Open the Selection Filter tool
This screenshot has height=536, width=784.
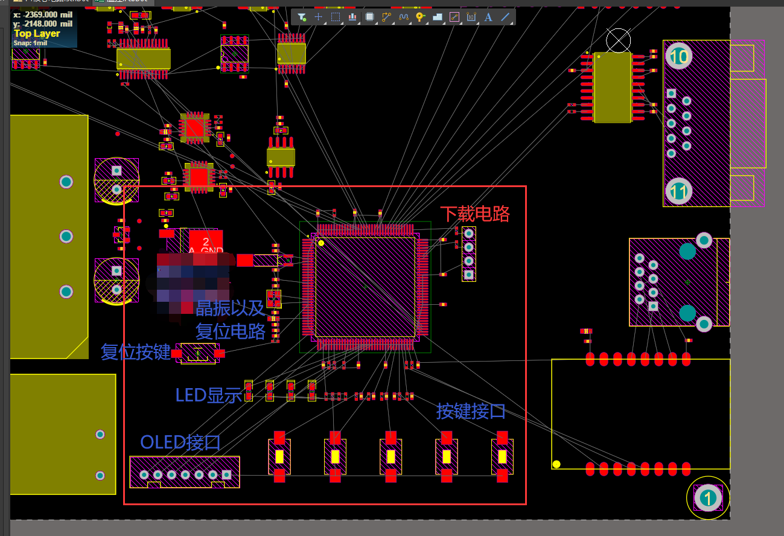[302, 18]
